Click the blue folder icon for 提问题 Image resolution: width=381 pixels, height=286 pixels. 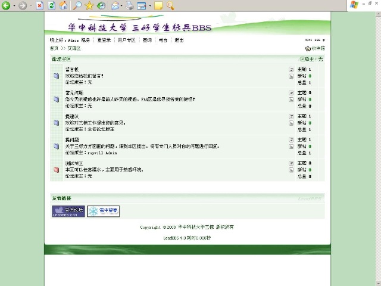[57, 146]
